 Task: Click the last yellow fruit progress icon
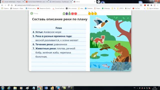point(95,13)
